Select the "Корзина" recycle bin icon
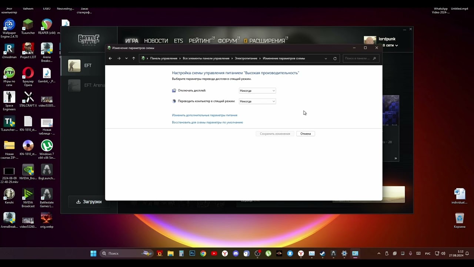Viewport: 474px width, 267px height. coord(460,221)
